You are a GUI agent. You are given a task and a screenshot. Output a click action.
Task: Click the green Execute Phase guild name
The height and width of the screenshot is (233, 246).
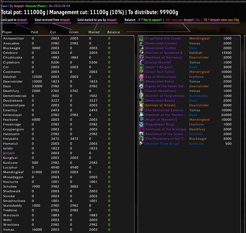point(36,6)
